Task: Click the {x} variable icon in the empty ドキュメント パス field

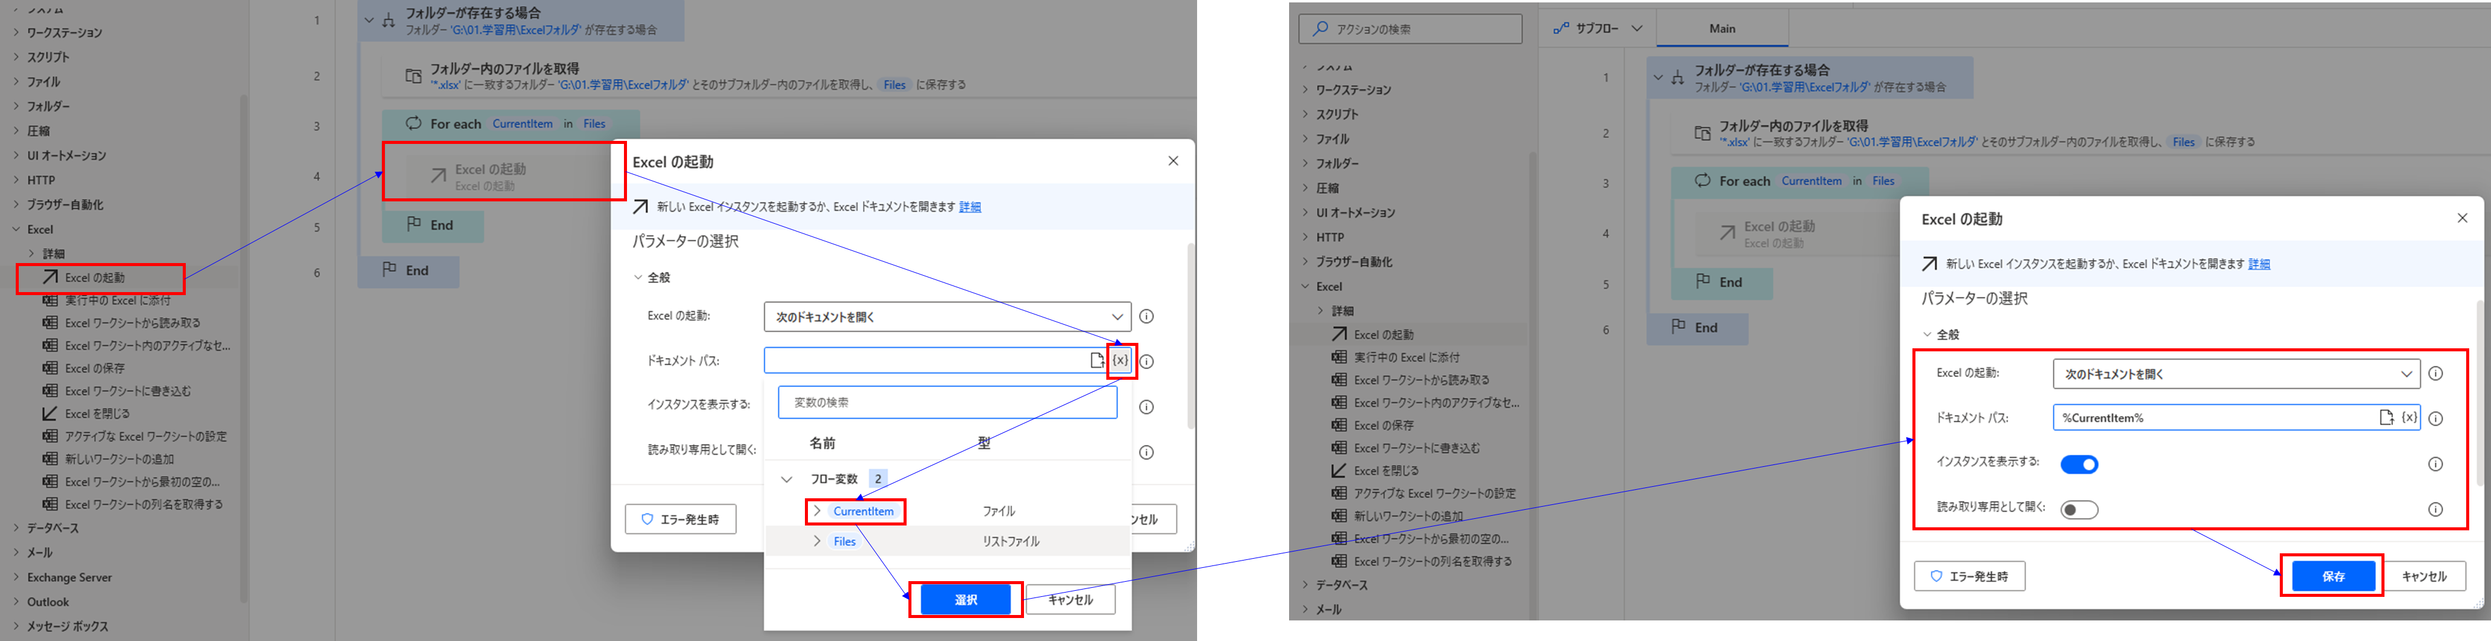Action: [1120, 360]
